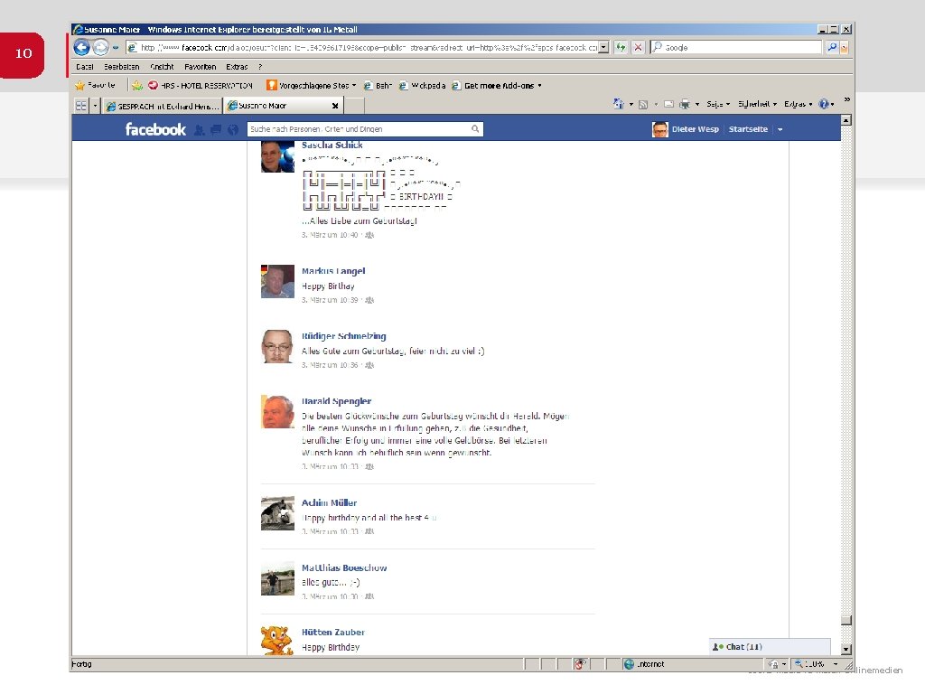Open the Seite dropdown menu
Screen dimensions: 925x694
[718, 104]
